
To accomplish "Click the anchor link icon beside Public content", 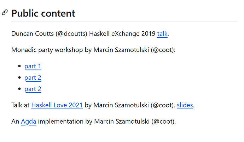I will (x=5, y=13).
